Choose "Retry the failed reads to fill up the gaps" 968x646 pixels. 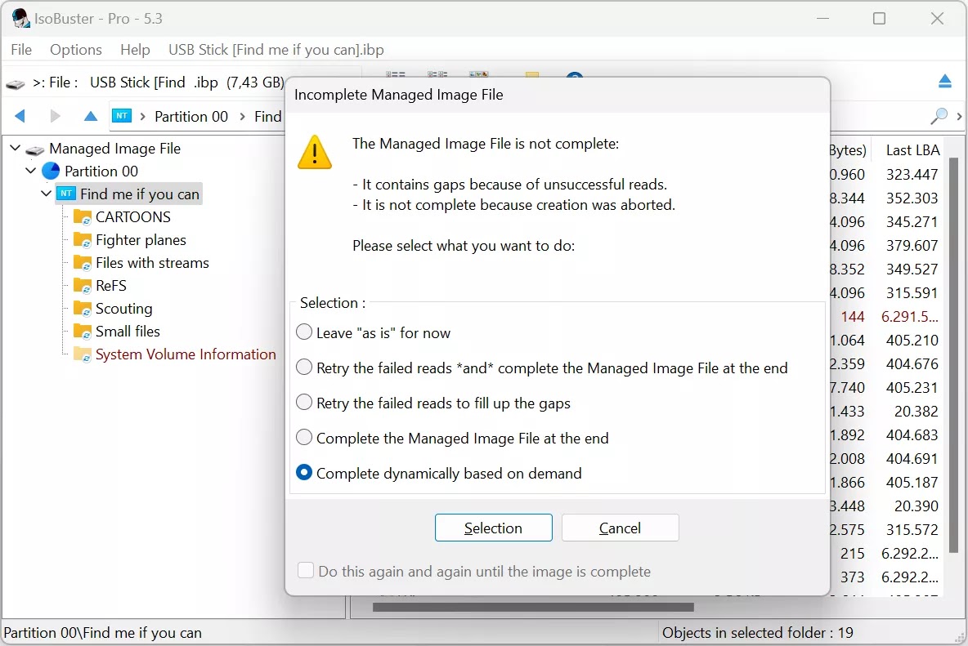coord(303,403)
